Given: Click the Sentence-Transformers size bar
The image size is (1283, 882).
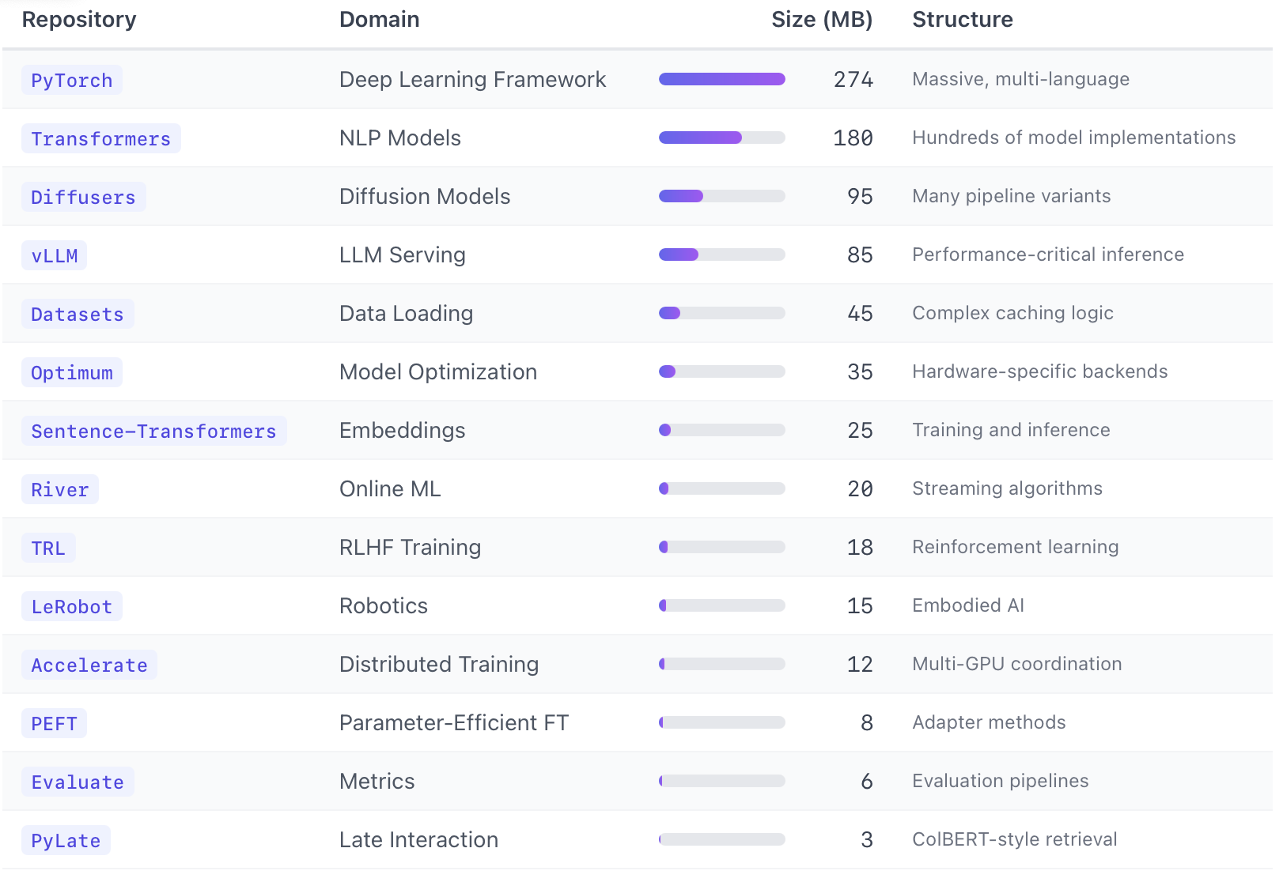Looking at the screenshot, I should click(722, 430).
